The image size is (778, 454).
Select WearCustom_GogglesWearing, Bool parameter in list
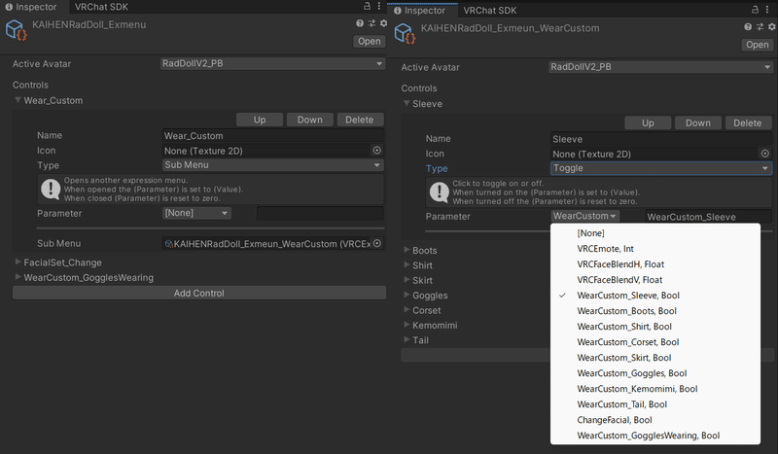click(654, 436)
